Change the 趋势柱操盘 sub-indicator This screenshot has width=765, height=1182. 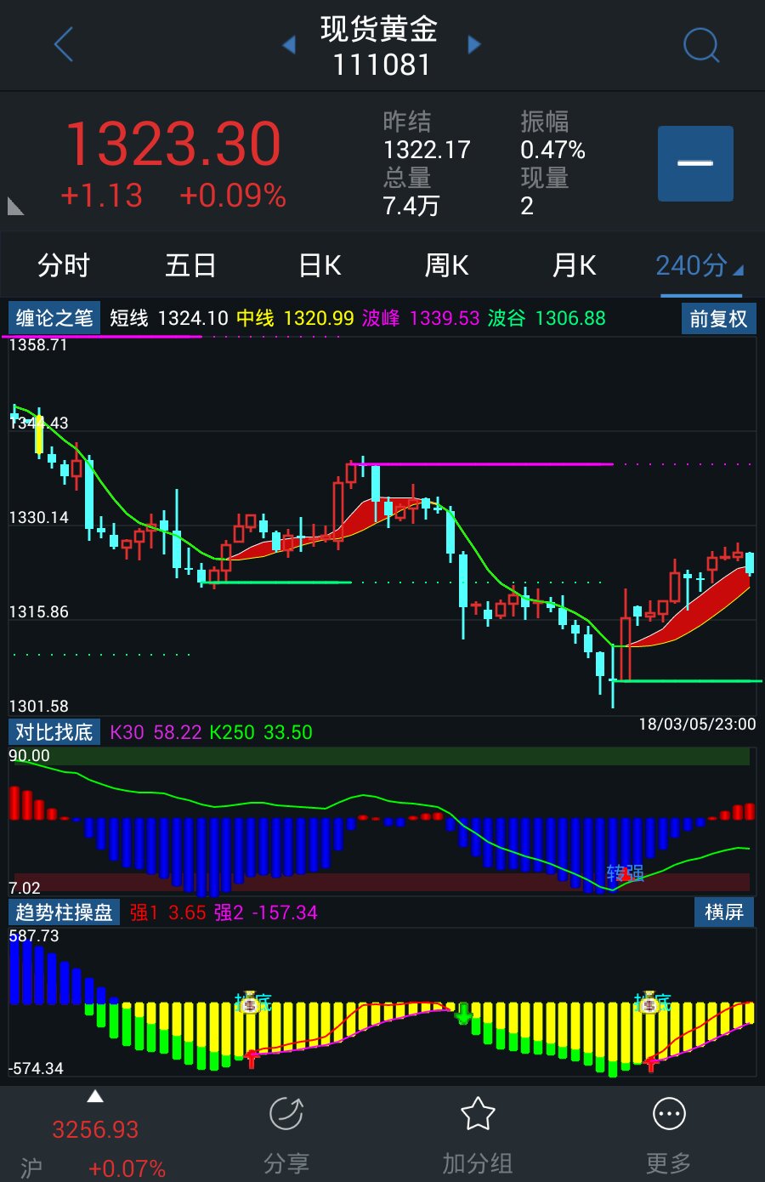tap(64, 912)
